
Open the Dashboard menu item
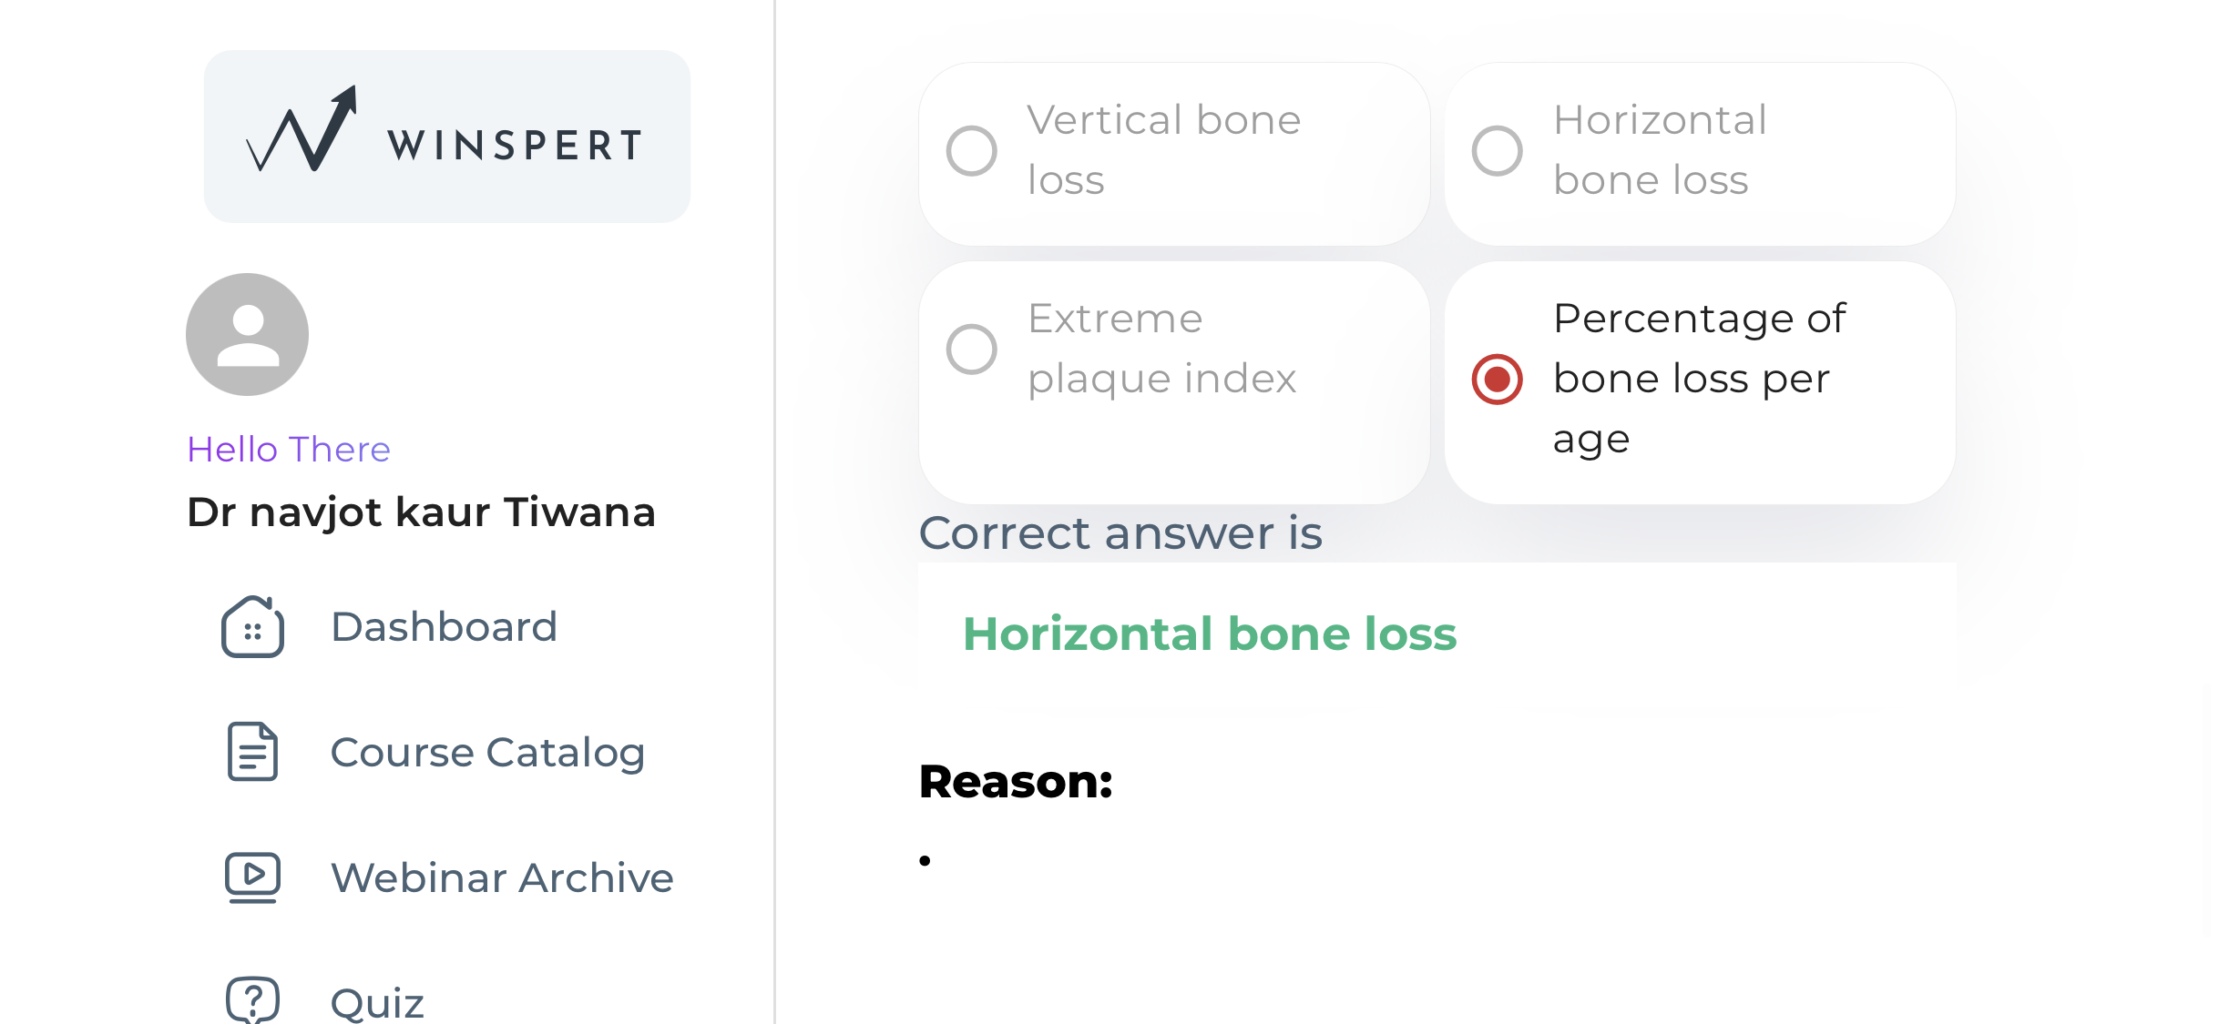(444, 627)
